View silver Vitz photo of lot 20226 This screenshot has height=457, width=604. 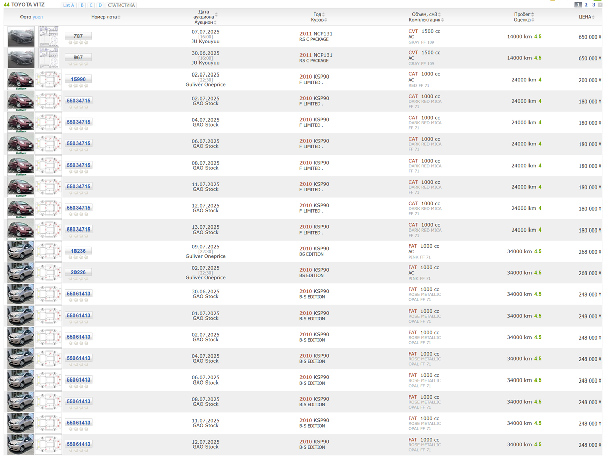pos(21,273)
